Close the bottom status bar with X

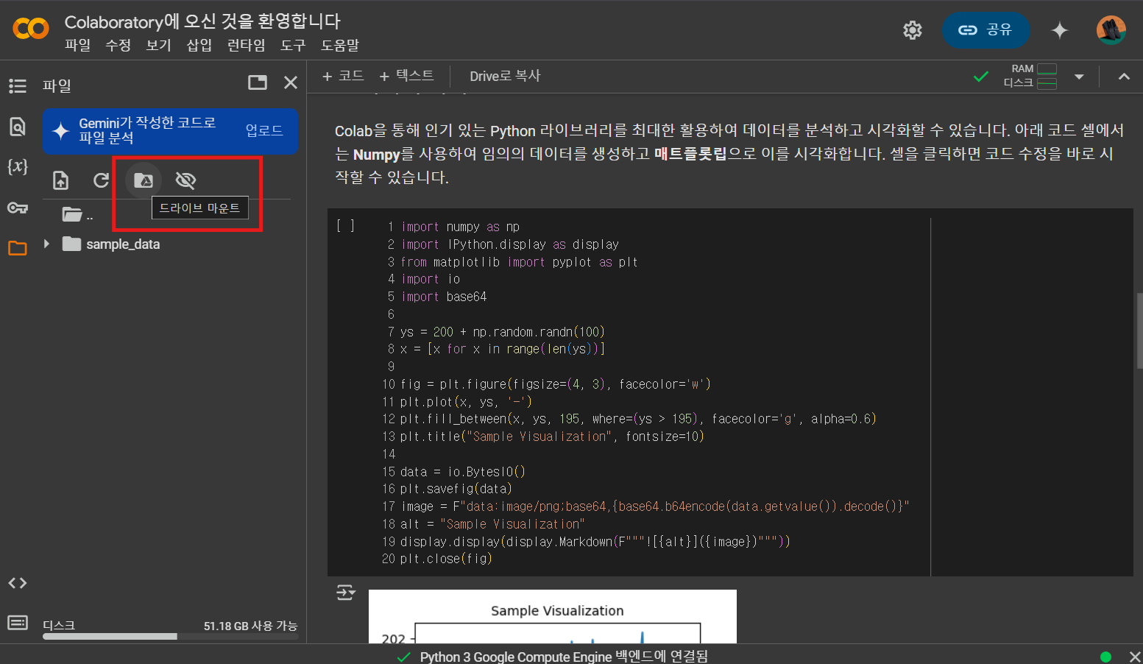coord(1134,657)
